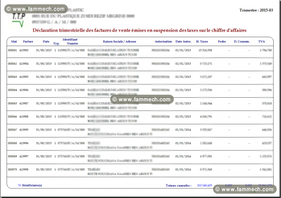Select Mat. cell '000067'

[x=13, y=130]
